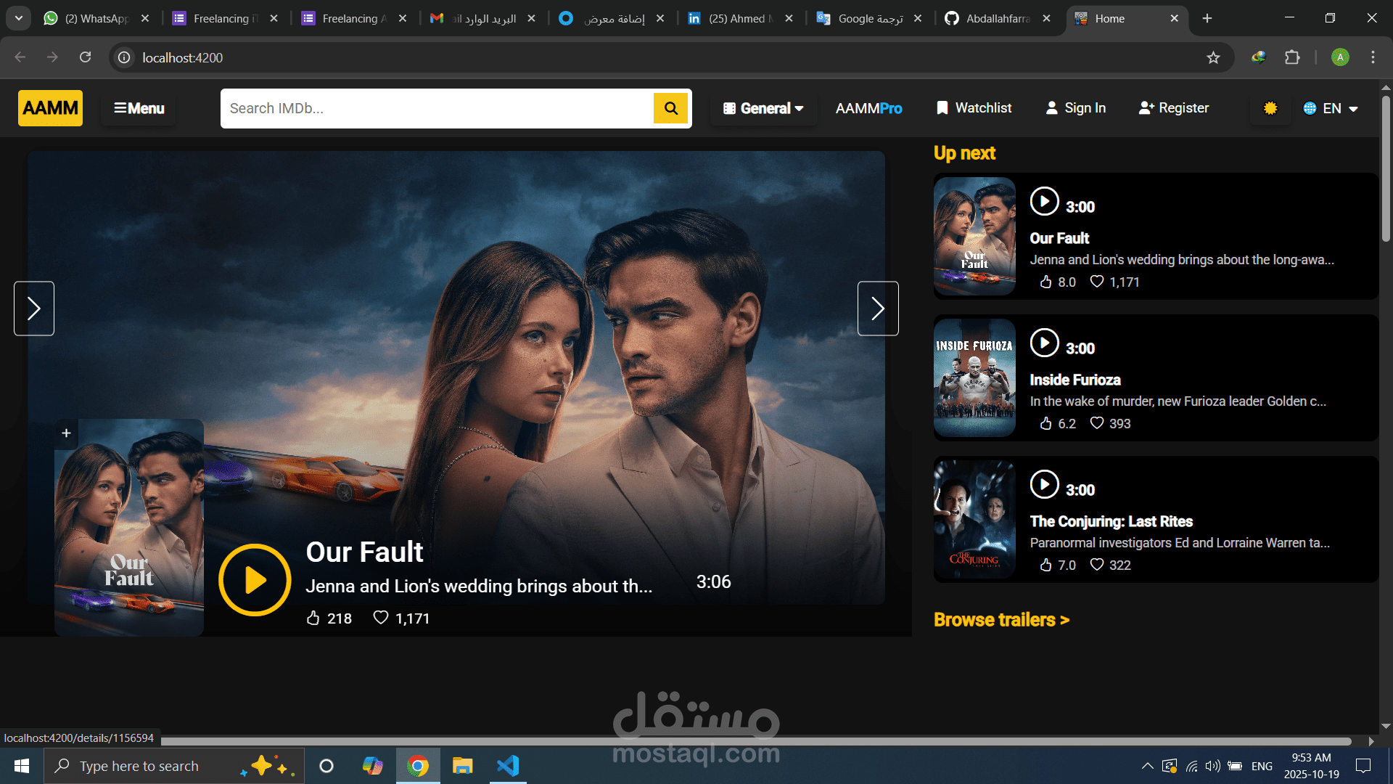Switch to the Google Translate tab
The width and height of the screenshot is (1393, 784).
[868, 18]
